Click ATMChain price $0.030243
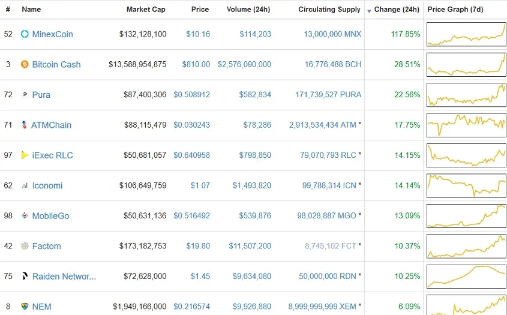The image size is (507, 315). [x=192, y=125]
